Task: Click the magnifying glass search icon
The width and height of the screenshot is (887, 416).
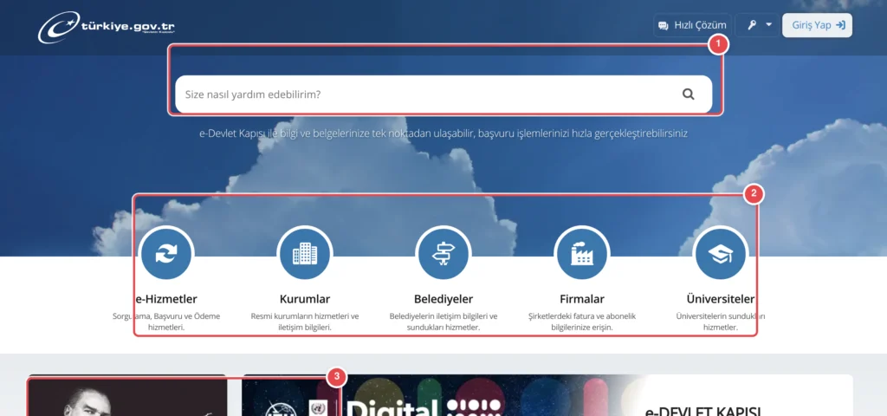Action: pos(688,94)
